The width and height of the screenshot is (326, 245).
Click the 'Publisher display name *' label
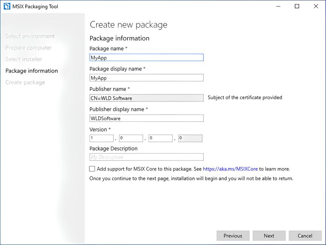pyautogui.click(x=119, y=109)
